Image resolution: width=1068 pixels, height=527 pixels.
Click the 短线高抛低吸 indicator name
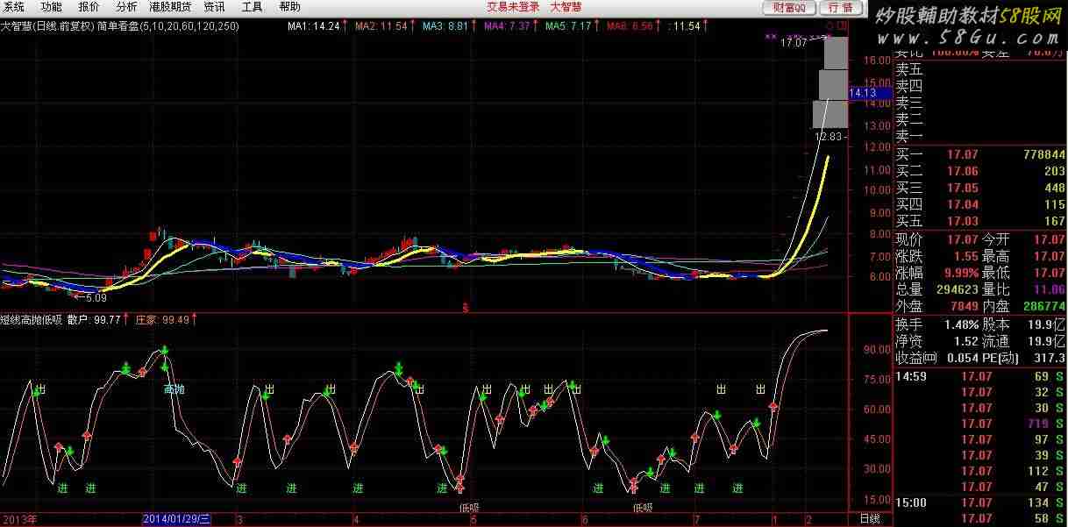(31, 319)
